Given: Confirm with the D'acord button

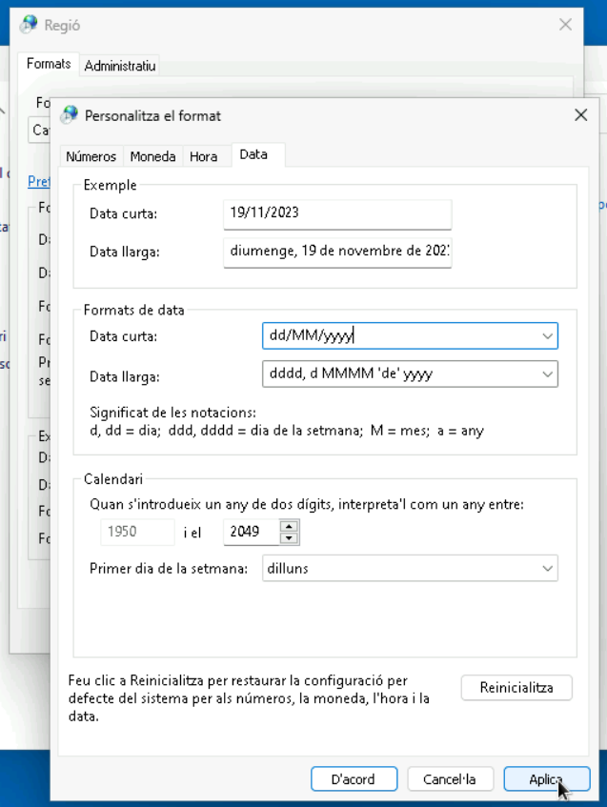Looking at the screenshot, I should (353, 779).
